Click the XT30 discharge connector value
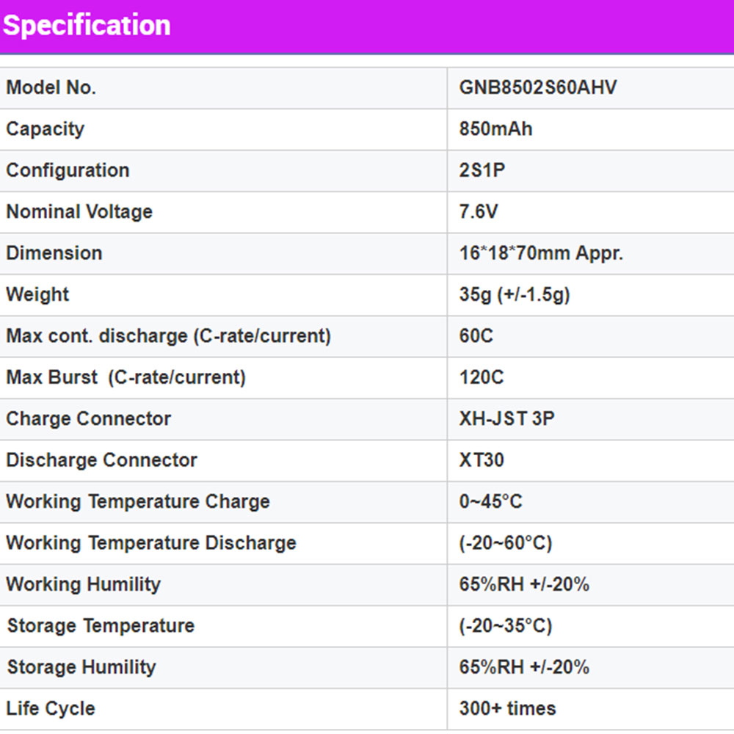This screenshot has height=734, width=734. pos(482,460)
